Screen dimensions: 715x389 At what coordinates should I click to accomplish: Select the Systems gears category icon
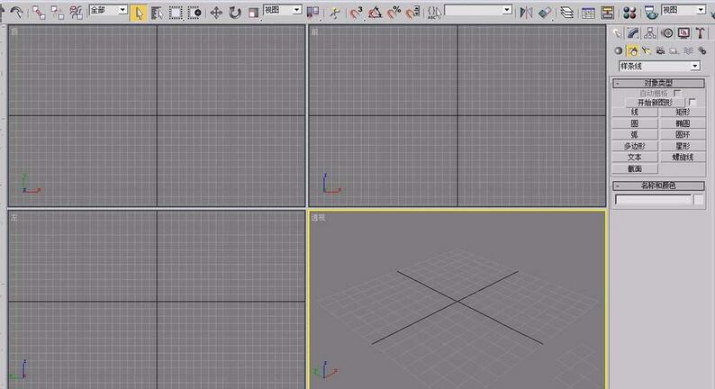click(x=702, y=50)
